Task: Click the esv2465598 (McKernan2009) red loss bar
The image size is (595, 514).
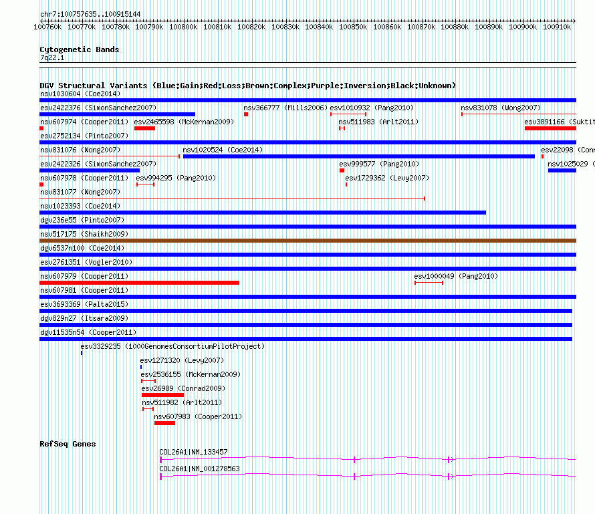Action: click(x=144, y=128)
